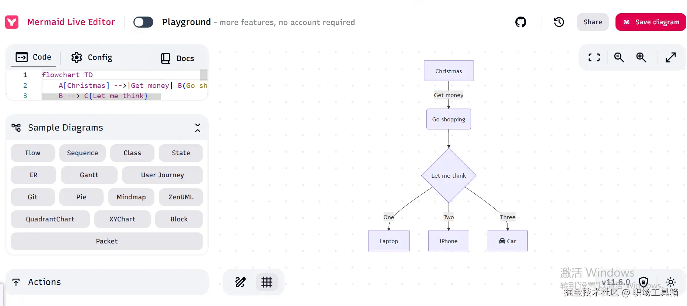Screen dimensions: 687x306
Task: Click the Save diagram button
Action: click(x=651, y=22)
